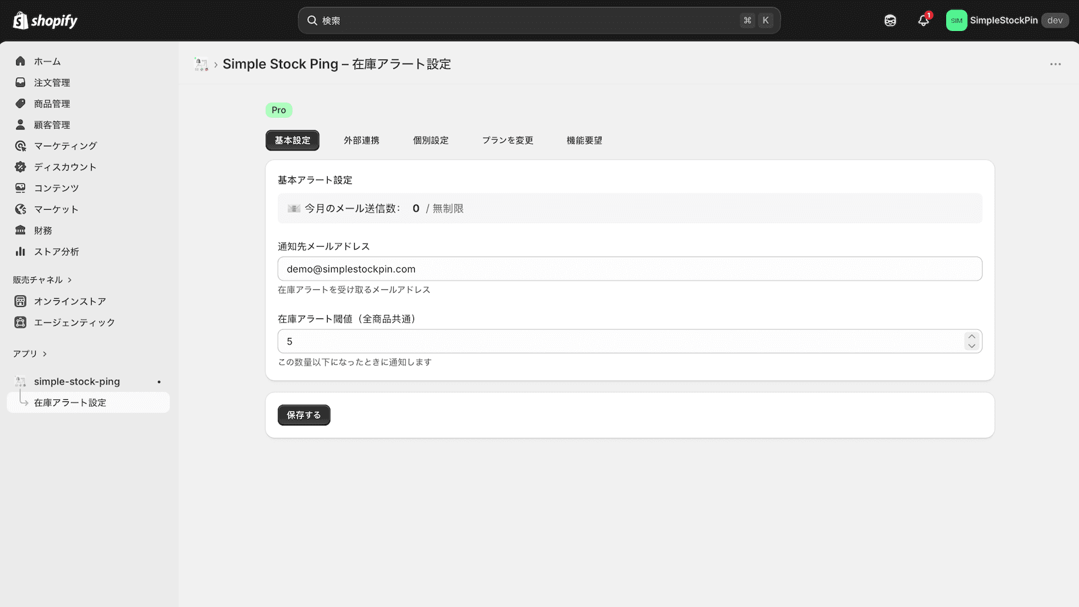The width and height of the screenshot is (1079, 607).
Task: Expand the アプリ section chevron
Action: 45,354
